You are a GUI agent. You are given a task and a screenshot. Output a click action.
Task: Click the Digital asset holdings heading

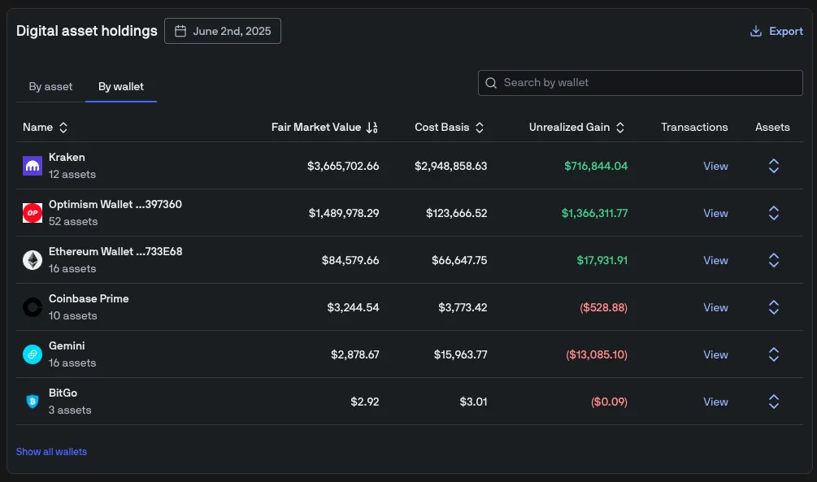[86, 31]
